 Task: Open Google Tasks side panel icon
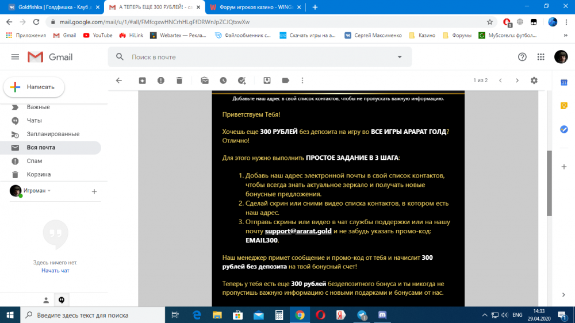564,129
